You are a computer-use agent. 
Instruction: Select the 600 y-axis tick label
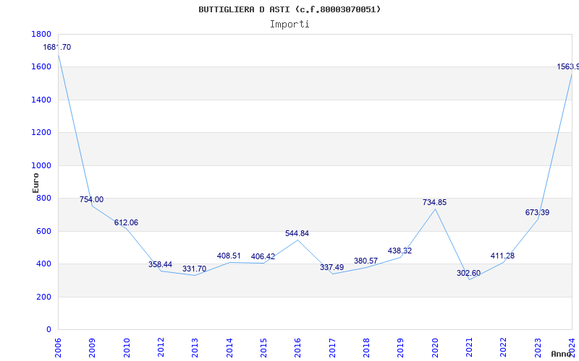point(43,231)
